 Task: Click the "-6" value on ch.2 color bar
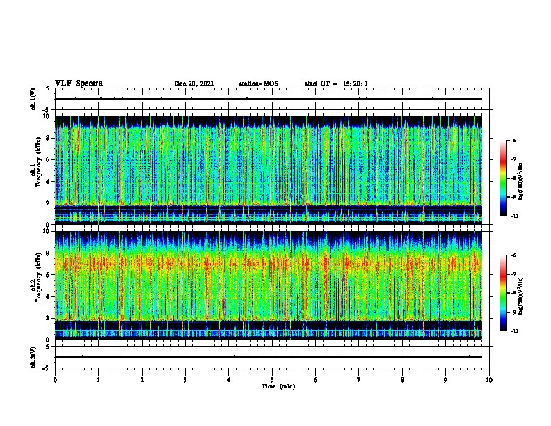click(x=513, y=255)
